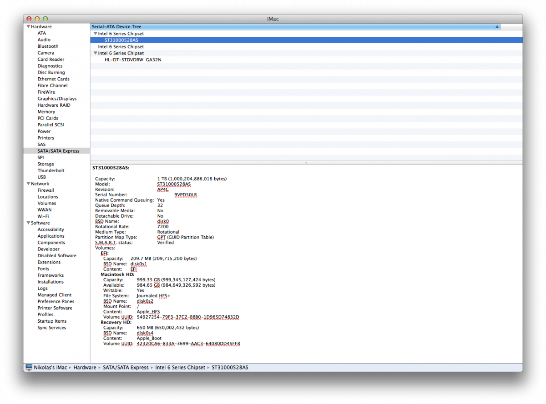The image size is (546, 404).
Task: Select Diagnostics in the sidebar
Action: [50, 66]
